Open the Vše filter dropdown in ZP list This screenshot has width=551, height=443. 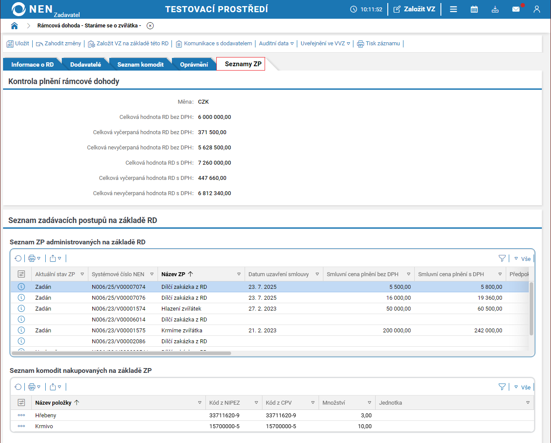[522, 259]
